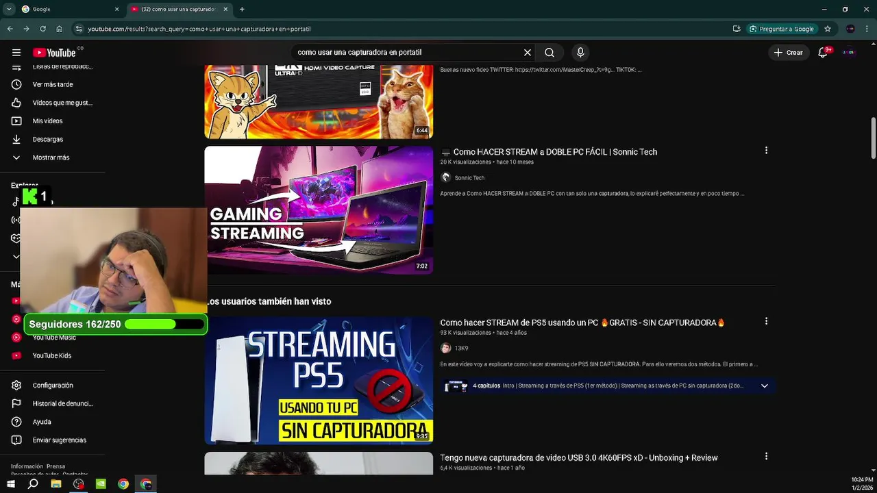Open the YouTube account avatar menu
The image size is (877, 493).
click(849, 53)
